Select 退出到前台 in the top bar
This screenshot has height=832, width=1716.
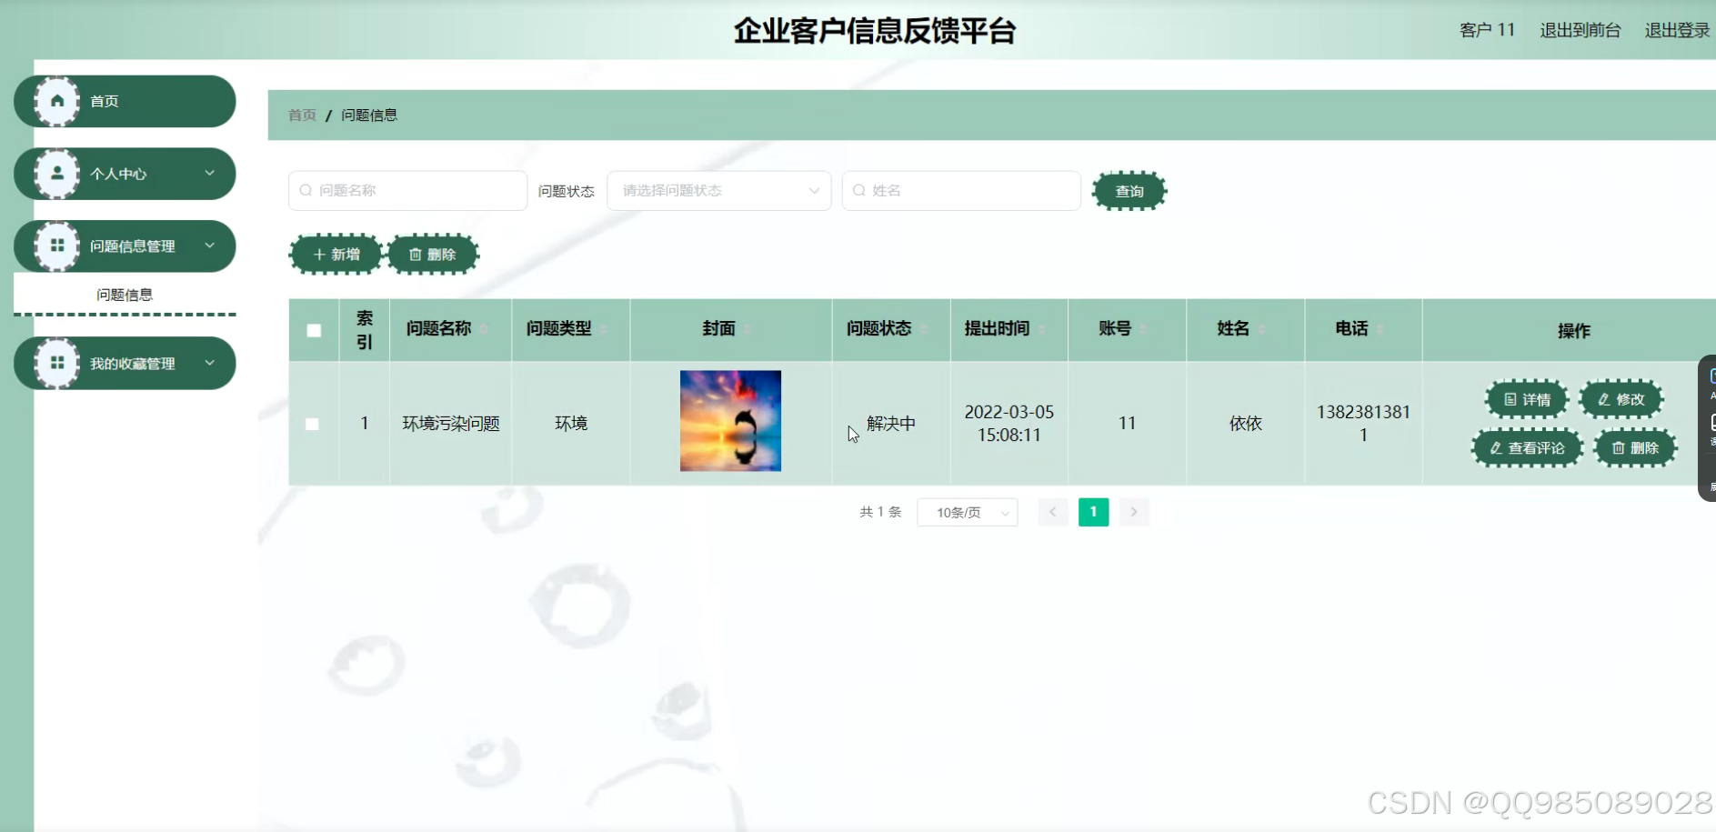tap(1580, 29)
